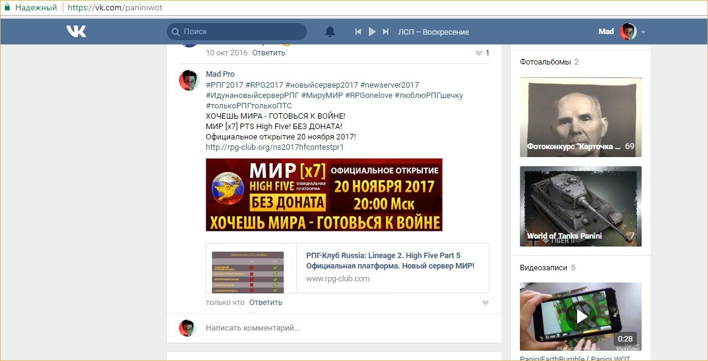
Task: Open the link preview comparison thumbnail
Action: tap(248, 272)
